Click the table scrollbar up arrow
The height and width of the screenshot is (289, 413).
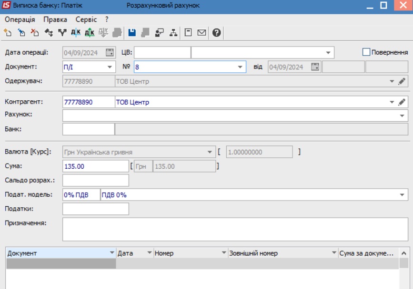tap(404, 253)
